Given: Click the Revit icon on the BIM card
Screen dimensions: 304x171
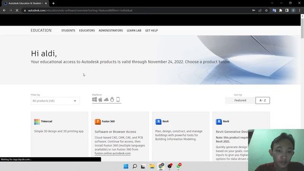Looking at the screenshot, I should tap(158, 122).
